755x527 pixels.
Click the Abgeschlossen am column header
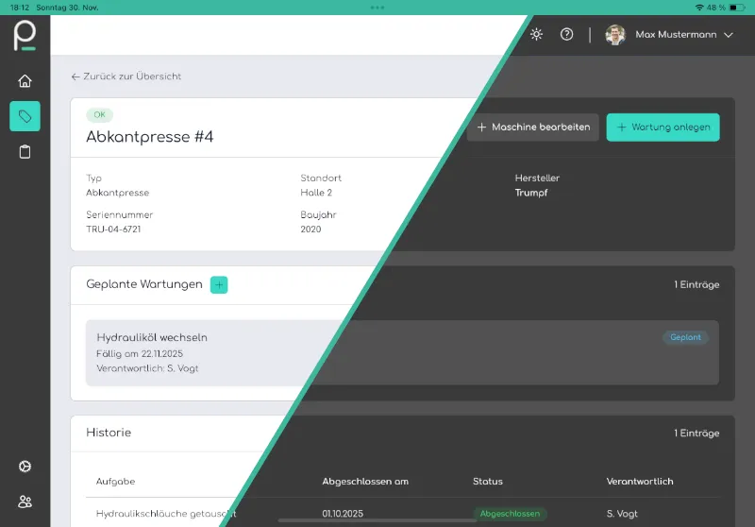(x=365, y=482)
